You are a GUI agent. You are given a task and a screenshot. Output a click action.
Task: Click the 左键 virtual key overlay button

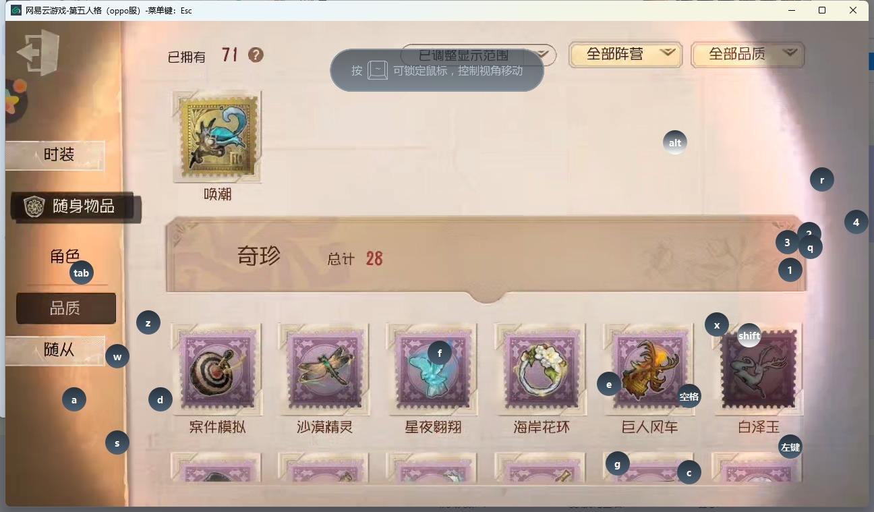pyautogui.click(x=790, y=447)
